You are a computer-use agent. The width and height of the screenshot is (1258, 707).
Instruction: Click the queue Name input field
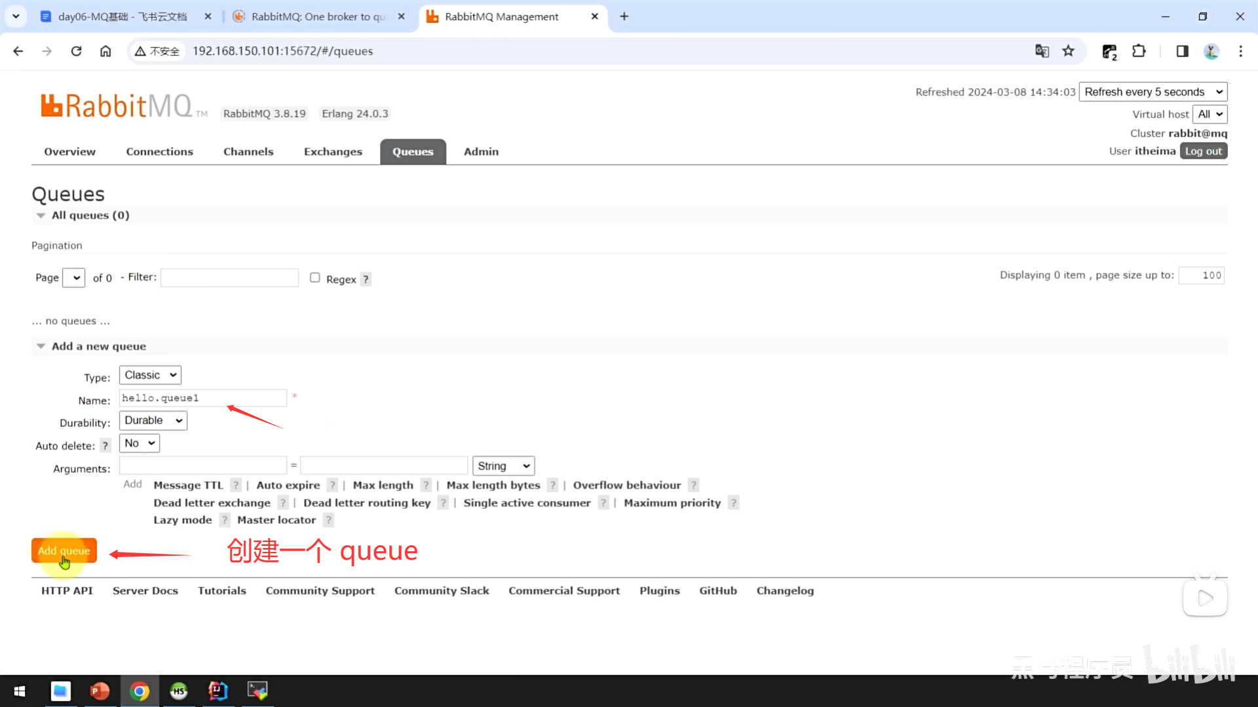pos(202,398)
